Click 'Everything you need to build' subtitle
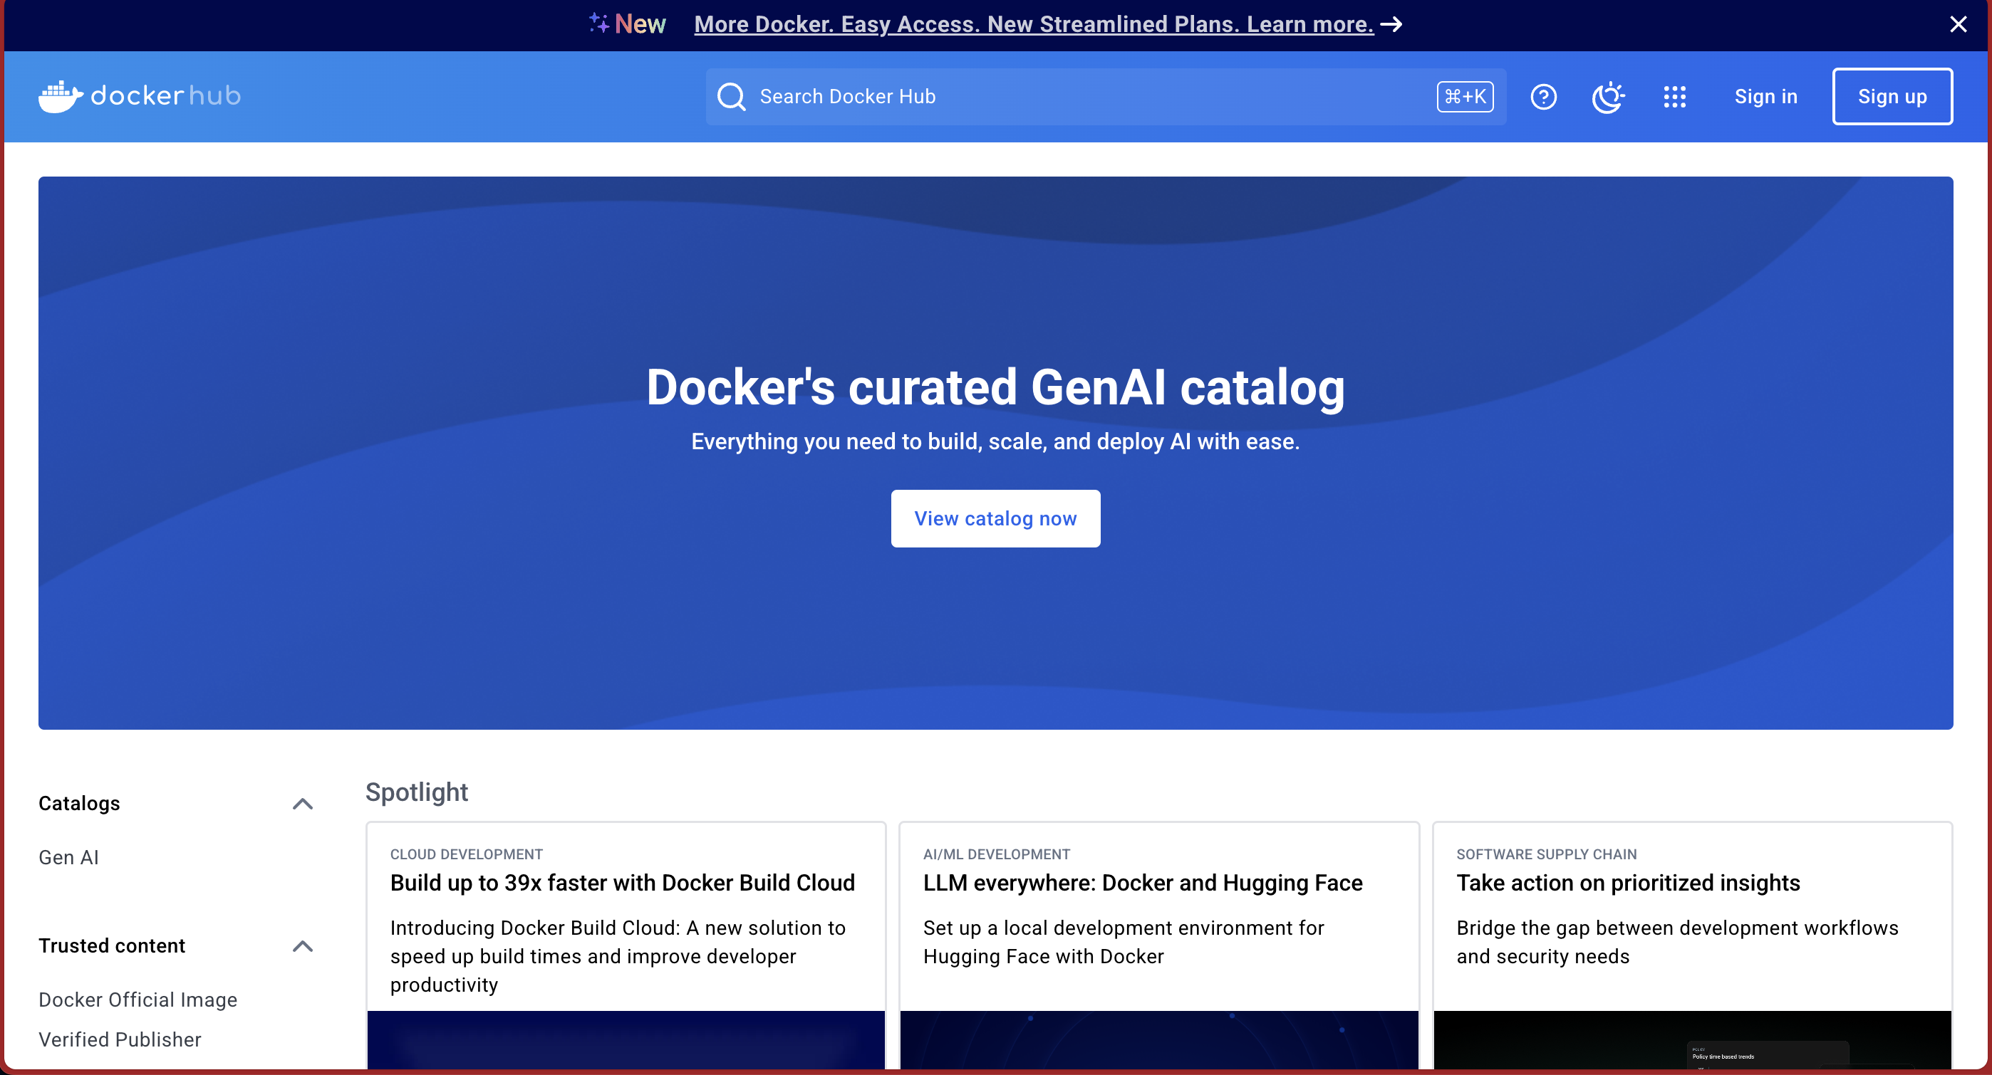 pyautogui.click(x=995, y=441)
